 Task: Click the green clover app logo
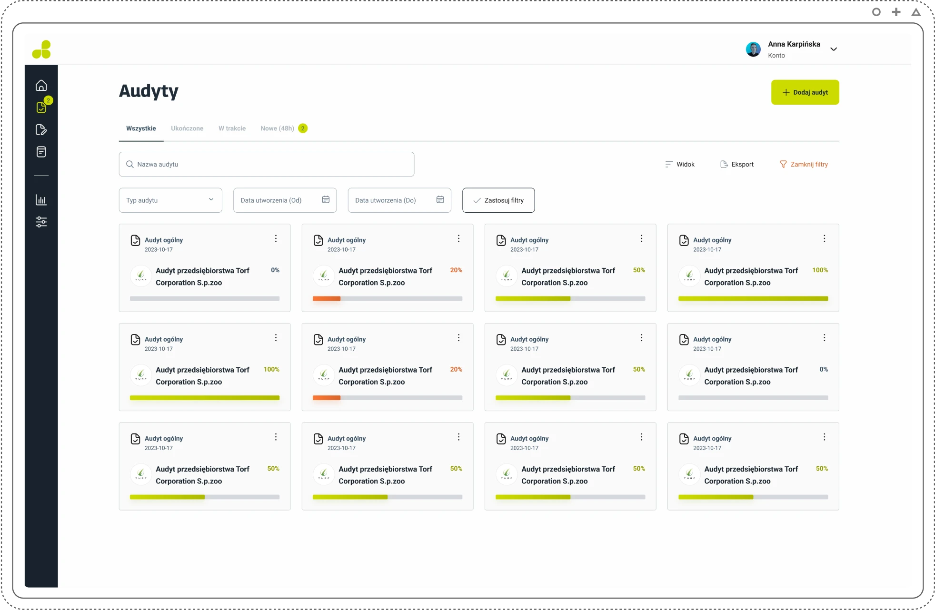click(42, 49)
